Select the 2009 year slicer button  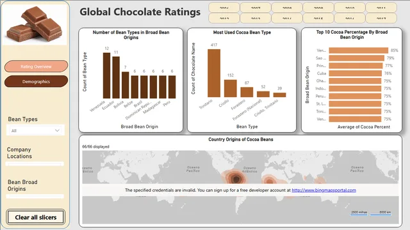pyautogui.click(x=318, y=8)
